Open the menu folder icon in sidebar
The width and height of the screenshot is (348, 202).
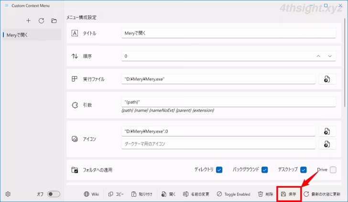tap(54, 21)
